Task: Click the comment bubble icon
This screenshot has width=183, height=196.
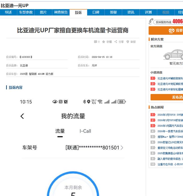Action: (x=95, y=42)
